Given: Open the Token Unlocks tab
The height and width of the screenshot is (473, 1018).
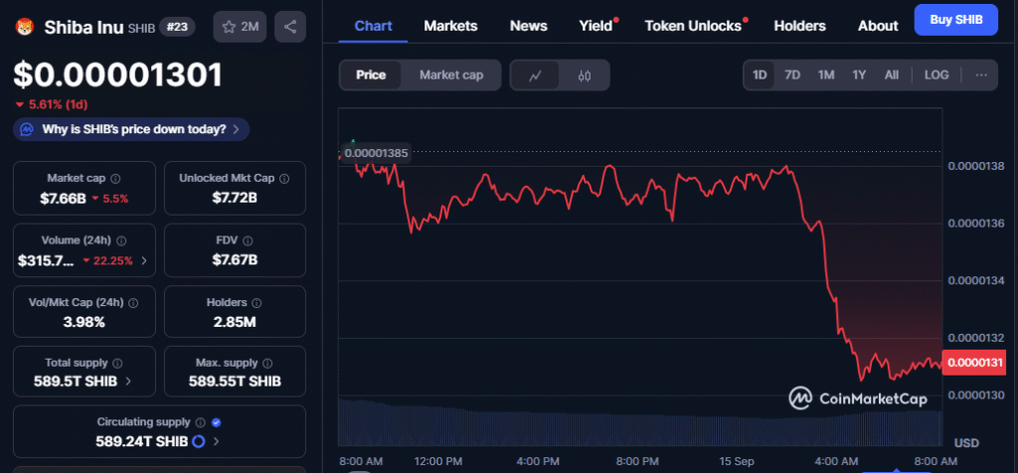Looking at the screenshot, I should click(x=693, y=25).
